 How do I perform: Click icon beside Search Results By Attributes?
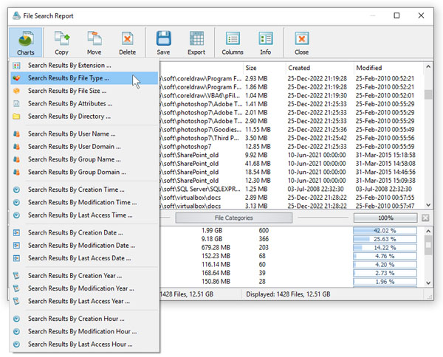(x=17, y=103)
